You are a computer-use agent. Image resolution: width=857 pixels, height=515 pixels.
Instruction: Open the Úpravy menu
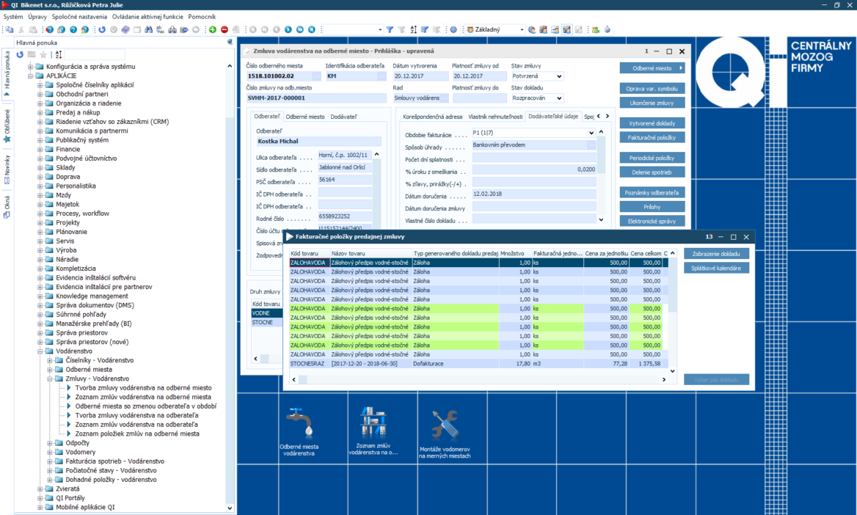coord(37,16)
